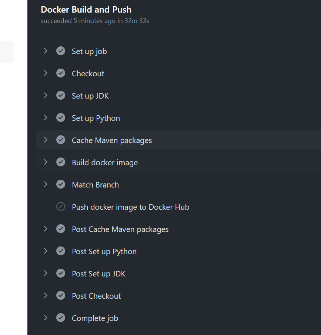321x335 pixels.
Task: Expand the Complete job chevron
Action: click(46, 318)
